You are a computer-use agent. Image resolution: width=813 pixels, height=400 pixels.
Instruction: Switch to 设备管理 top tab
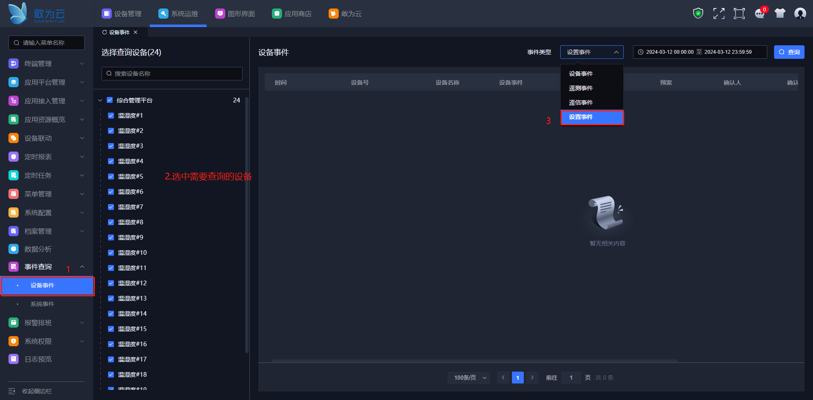(122, 14)
